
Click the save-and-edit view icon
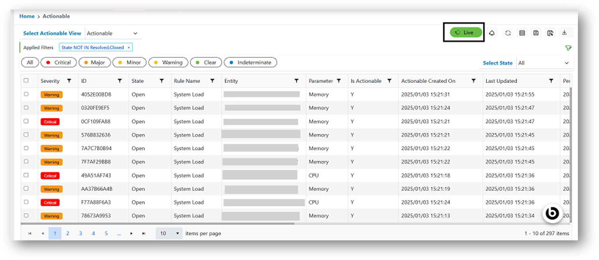coord(550,33)
